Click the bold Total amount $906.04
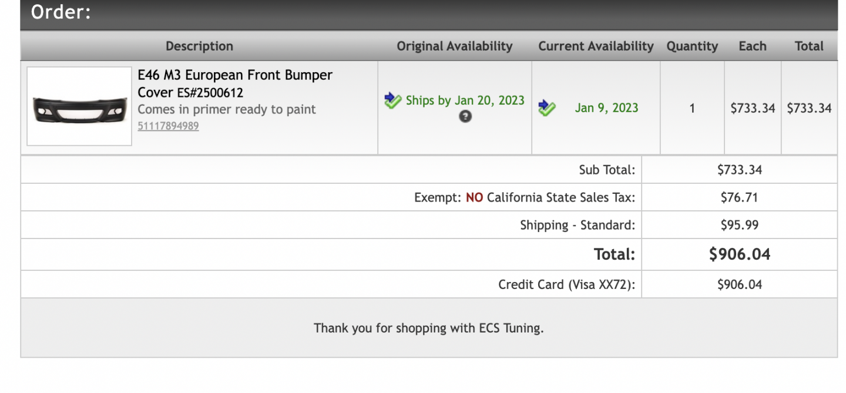The image size is (846, 393). point(740,254)
